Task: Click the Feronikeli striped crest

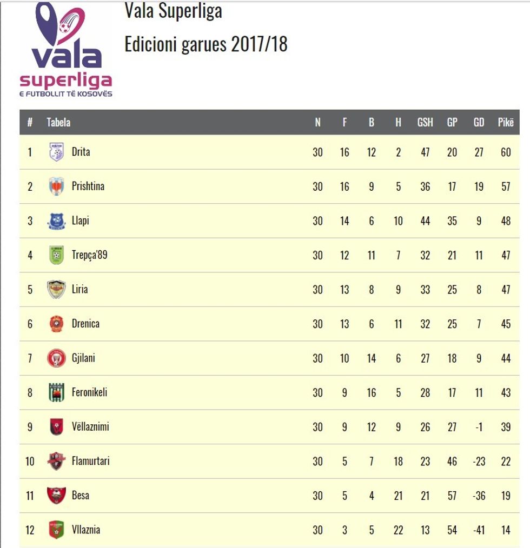Action: pos(56,392)
